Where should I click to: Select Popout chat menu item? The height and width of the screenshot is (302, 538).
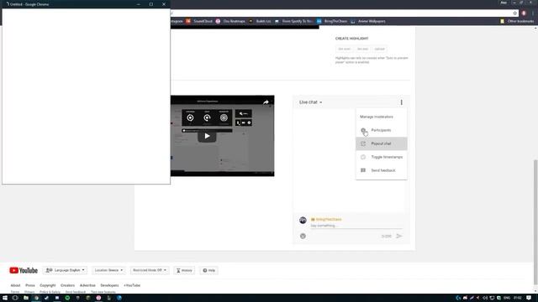[x=382, y=143]
